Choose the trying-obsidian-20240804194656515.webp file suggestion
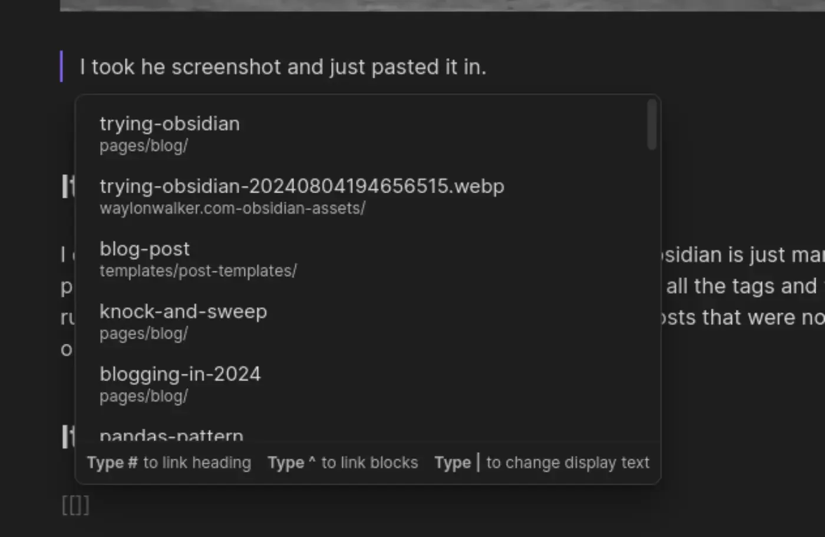This screenshot has height=537, width=825. click(x=302, y=187)
